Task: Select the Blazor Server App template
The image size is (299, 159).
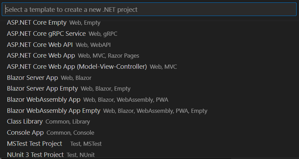Action: pyautogui.click(x=32, y=78)
